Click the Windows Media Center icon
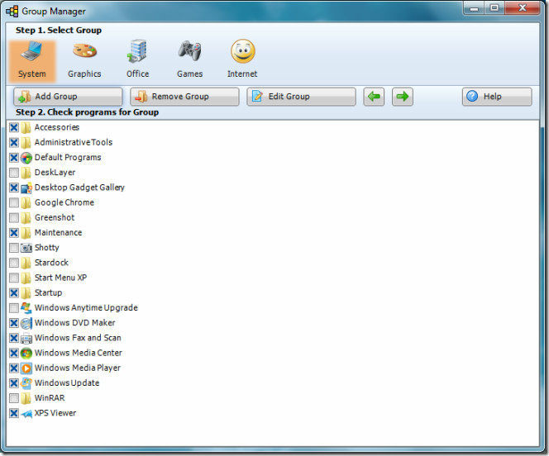549x456 pixels. (26, 353)
